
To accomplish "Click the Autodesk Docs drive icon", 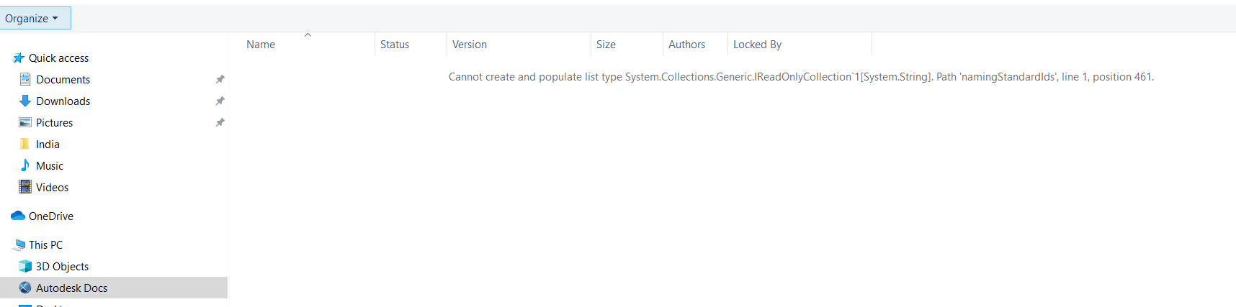I will tap(25, 288).
